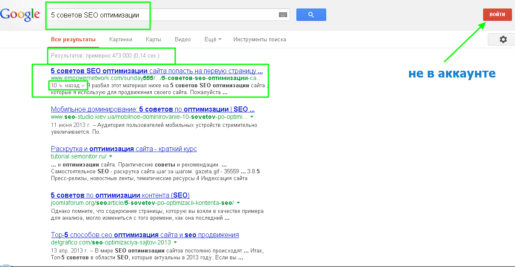Screen dimensions: 515x267
Task: Switch to the Карты tab
Action: (153, 40)
